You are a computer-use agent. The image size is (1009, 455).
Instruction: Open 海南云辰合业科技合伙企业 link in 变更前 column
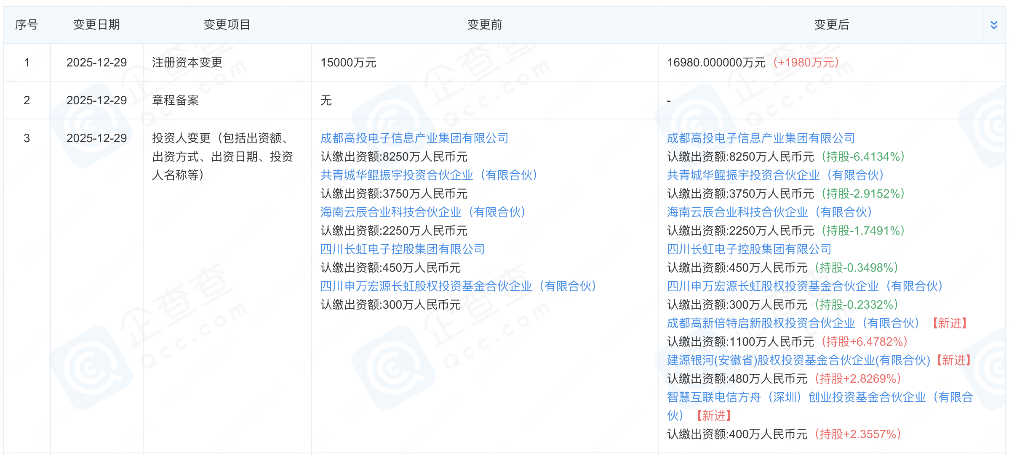coord(423,212)
